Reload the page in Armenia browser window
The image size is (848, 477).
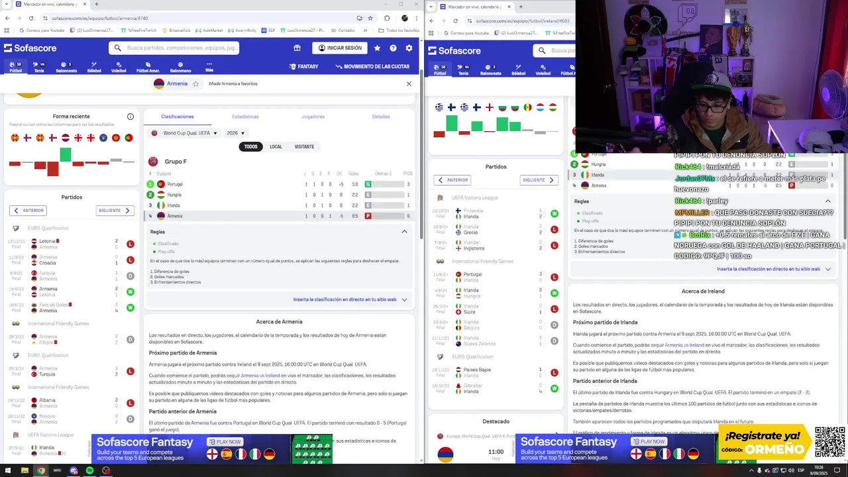tap(31, 18)
